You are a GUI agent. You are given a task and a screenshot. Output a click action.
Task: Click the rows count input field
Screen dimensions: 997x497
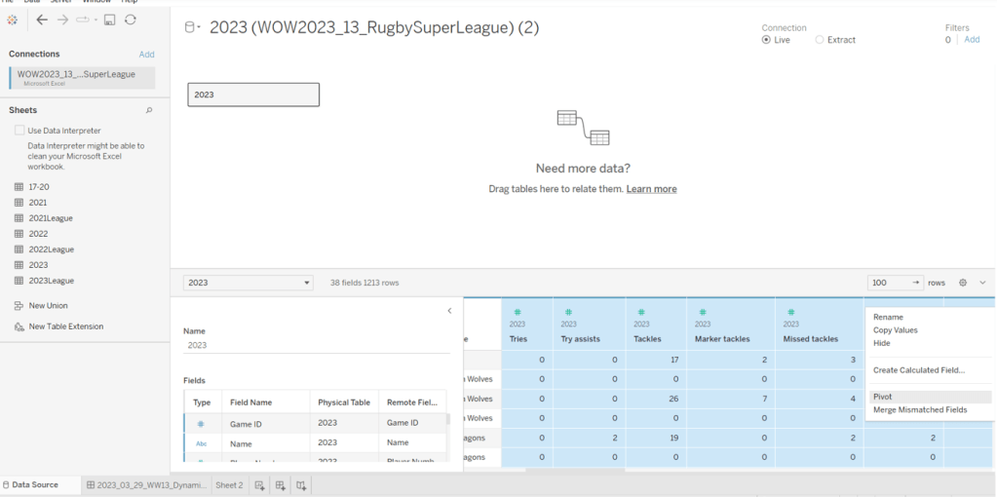click(x=889, y=283)
